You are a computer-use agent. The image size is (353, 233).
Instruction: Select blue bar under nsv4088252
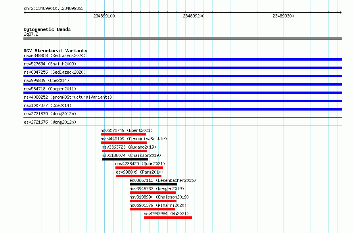pos(182,101)
